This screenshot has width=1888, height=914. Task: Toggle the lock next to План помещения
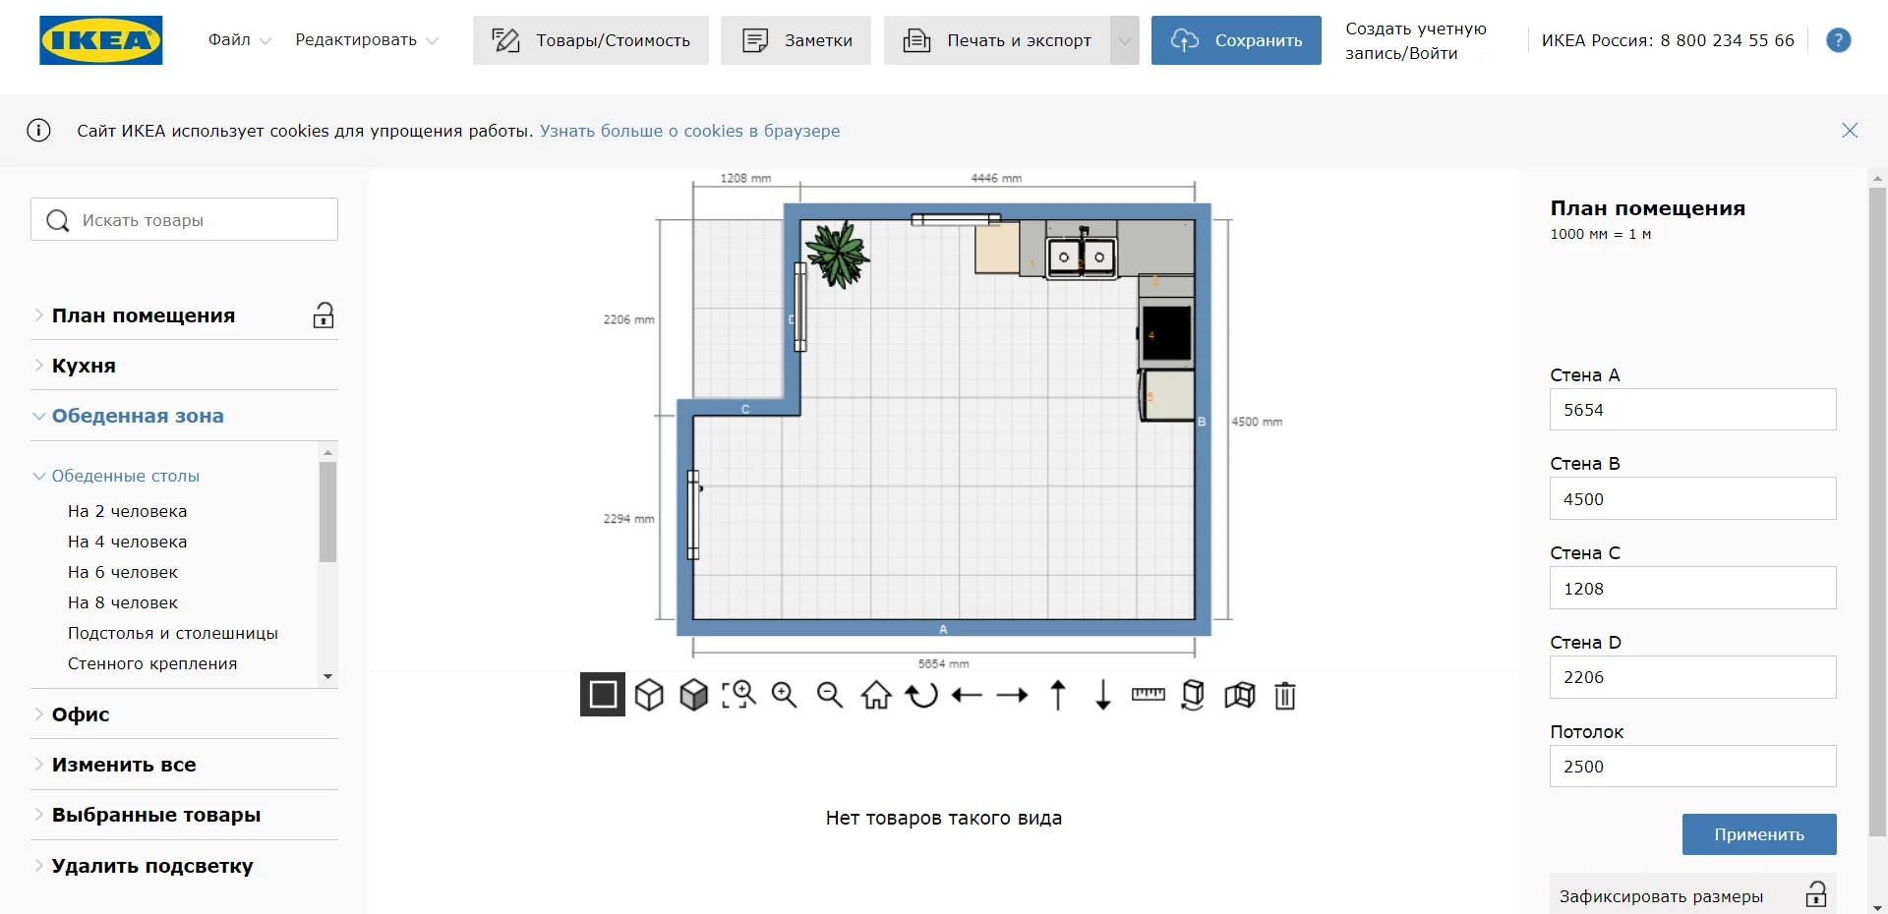(324, 315)
